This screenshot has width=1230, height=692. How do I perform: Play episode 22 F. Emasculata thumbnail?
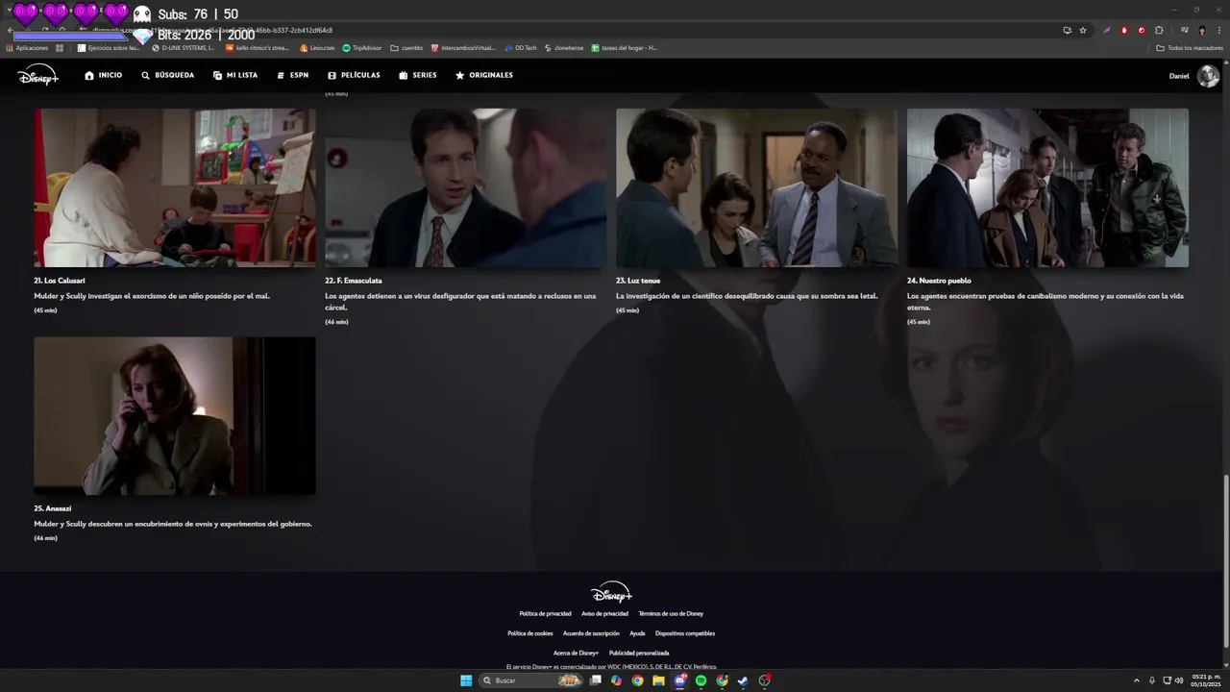click(x=465, y=187)
